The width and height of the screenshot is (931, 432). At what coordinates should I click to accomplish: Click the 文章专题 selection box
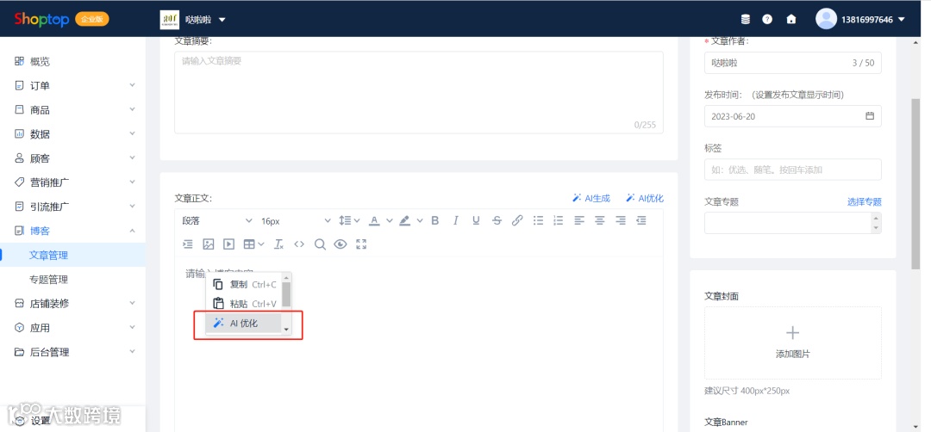pyautogui.click(x=793, y=223)
